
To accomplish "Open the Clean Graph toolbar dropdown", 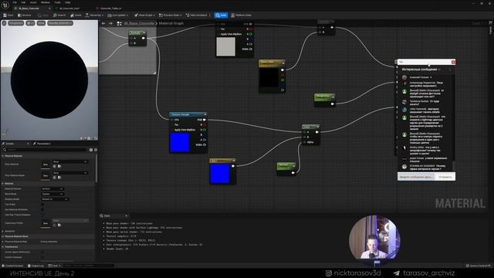I will 144,15.
